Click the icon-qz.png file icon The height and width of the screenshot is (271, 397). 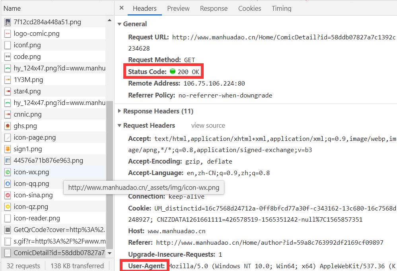click(x=8, y=207)
